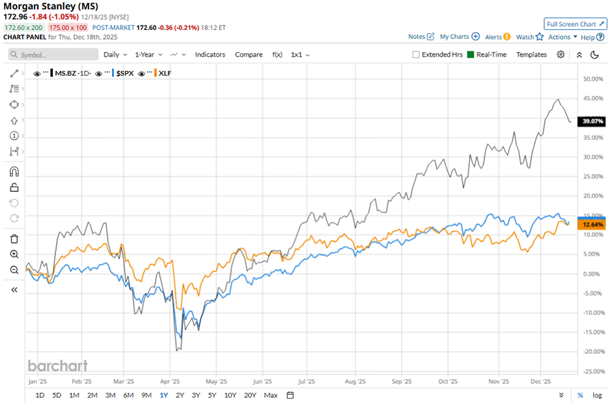Toggle visibility of the XLF series

tap(141, 74)
